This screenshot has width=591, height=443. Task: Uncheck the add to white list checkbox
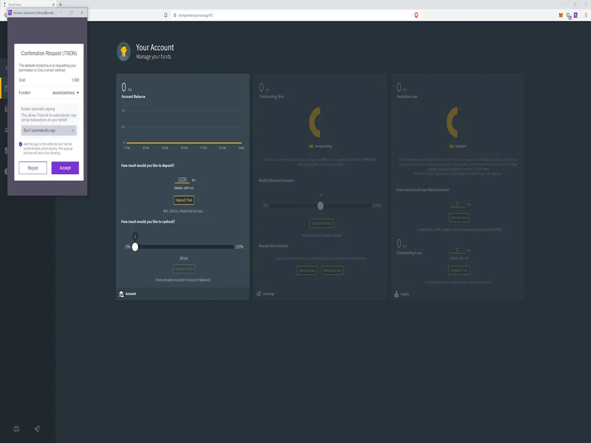coord(21,144)
